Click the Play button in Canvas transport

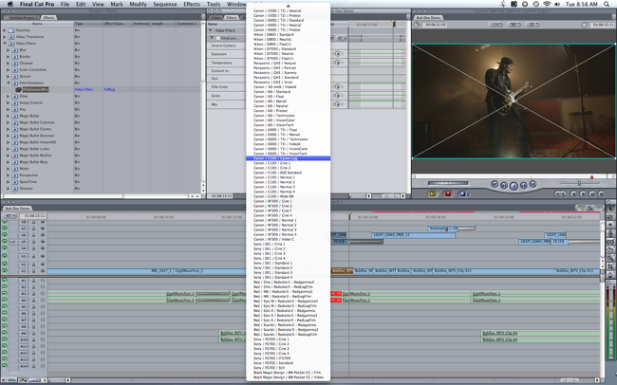click(x=514, y=186)
